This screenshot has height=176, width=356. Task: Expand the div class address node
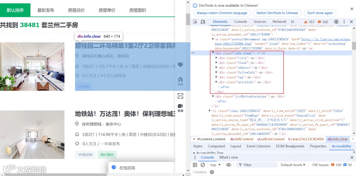(216, 68)
